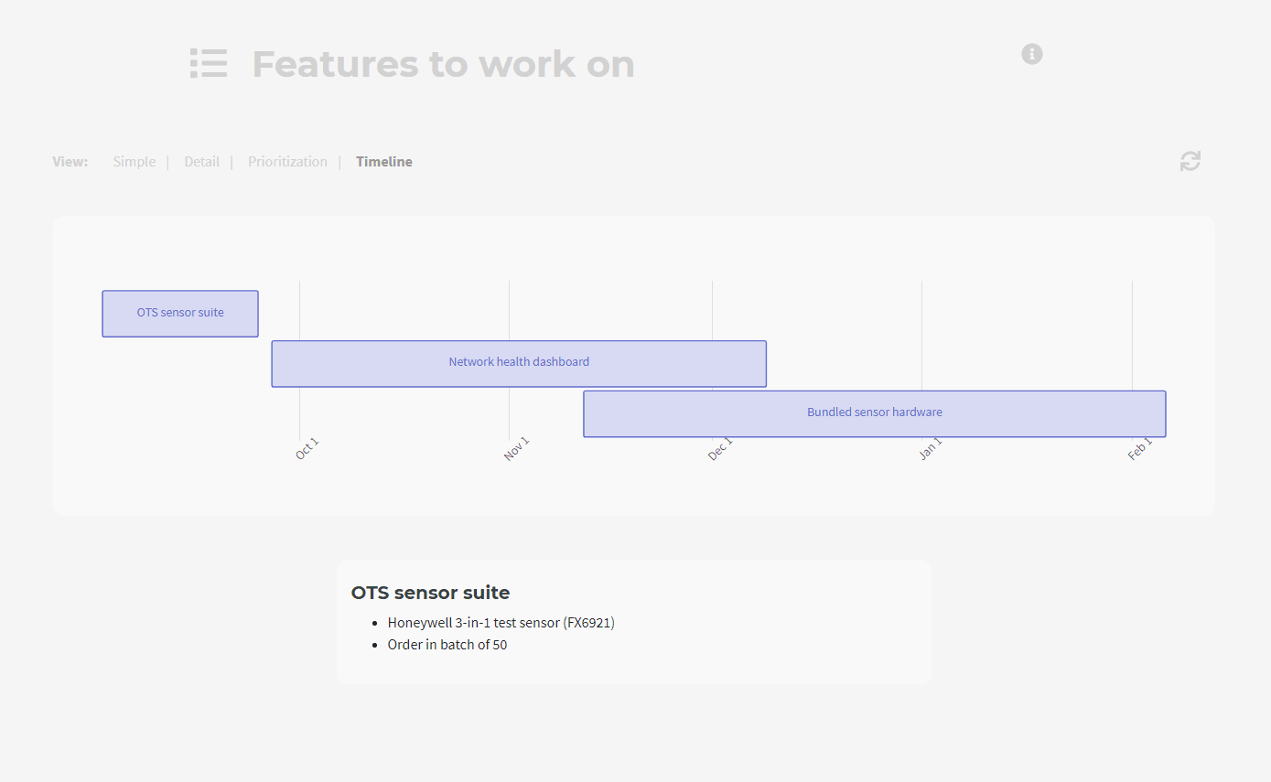1271x782 pixels.
Task: Switch to the Detail view
Action: 202,162
